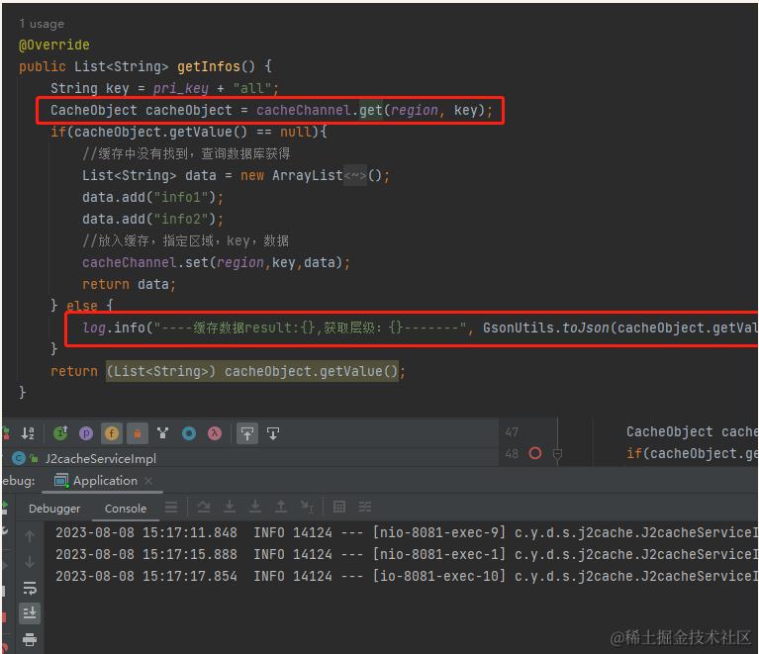Click the console Up the Stack Trace arrow
This screenshot has width=759, height=654.
pyautogui.click(x=30, y=536)
